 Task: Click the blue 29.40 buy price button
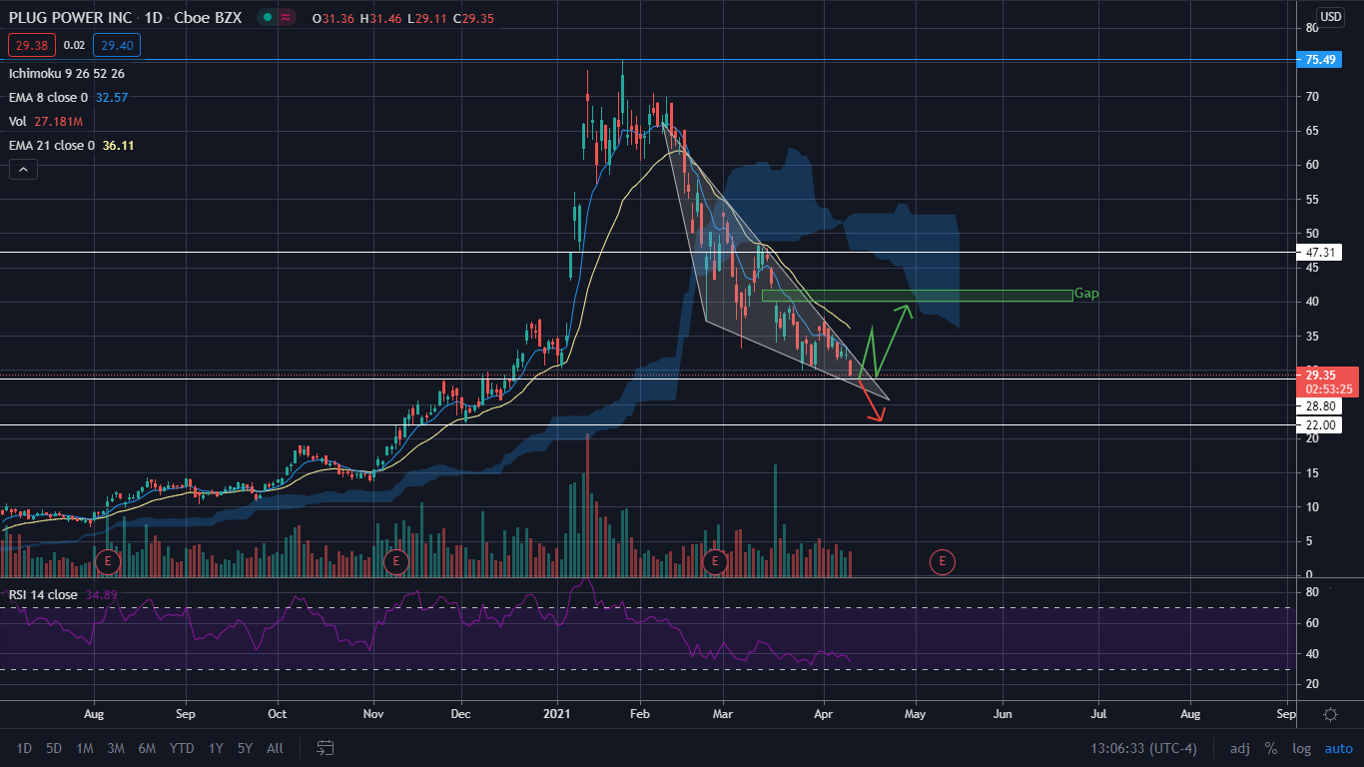[117, 45]
